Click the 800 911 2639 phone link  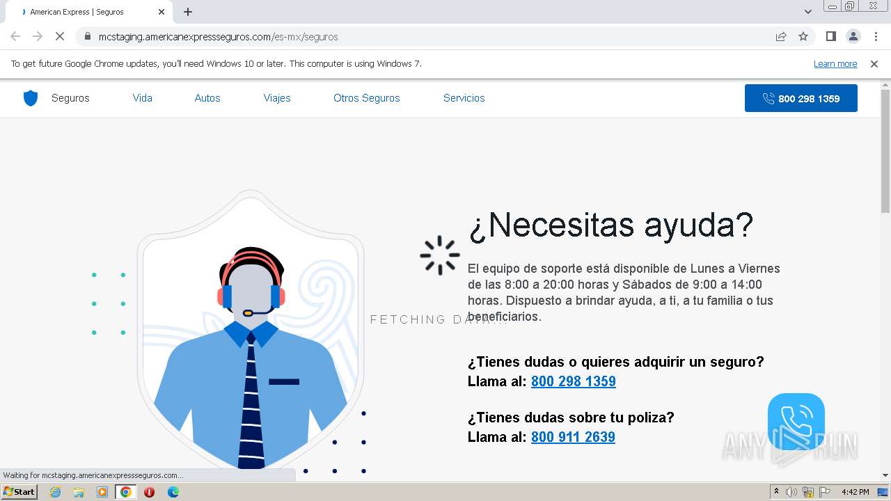[x=573, y=437]
